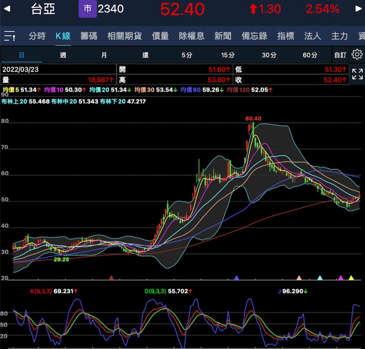Switch to 分時 tab
This screenshot has width=365, height=349.
[37, 36]
